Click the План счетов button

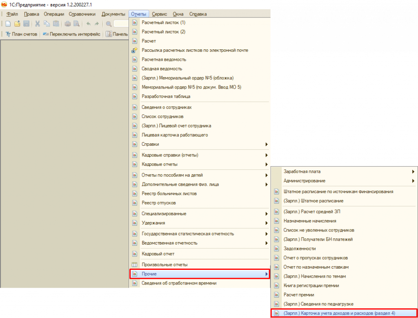(x=21, y=34)
